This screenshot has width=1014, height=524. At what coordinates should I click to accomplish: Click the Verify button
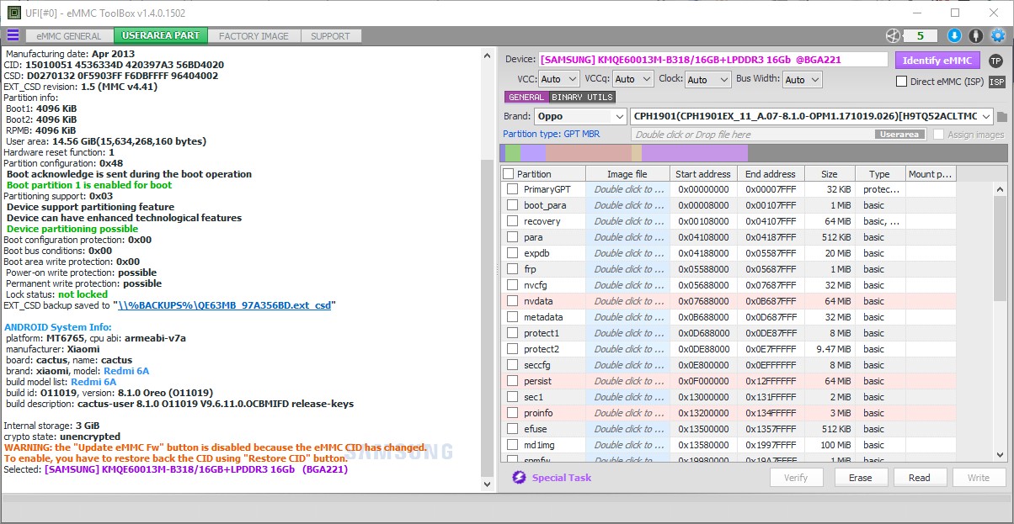796,478
